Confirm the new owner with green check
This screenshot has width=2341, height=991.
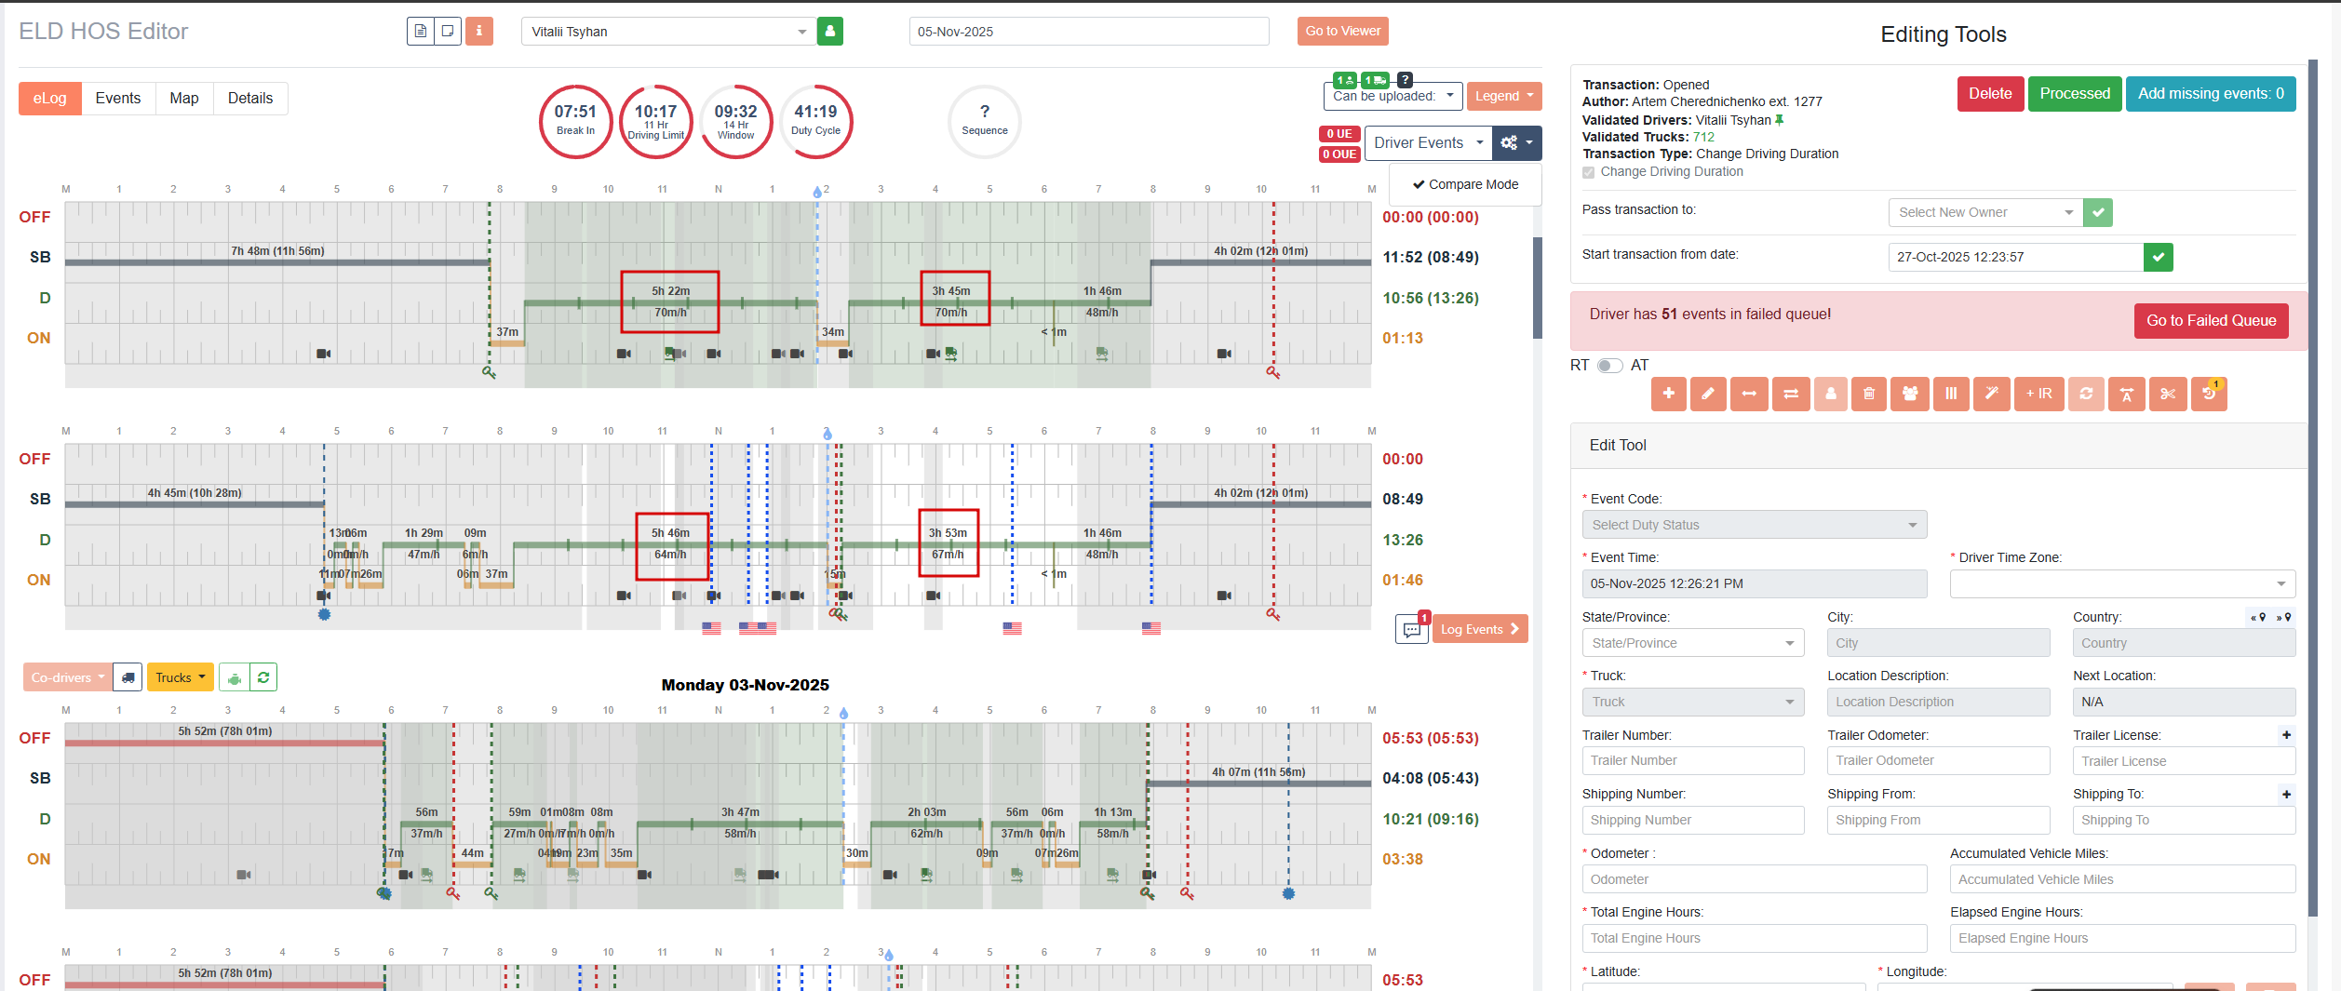pyautogui.click(x=2098, y=212)
